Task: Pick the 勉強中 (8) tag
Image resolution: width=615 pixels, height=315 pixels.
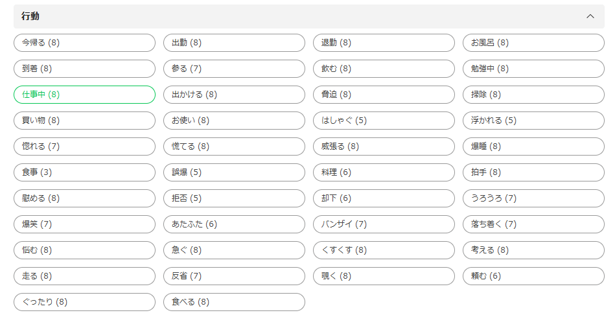Action: [533, 69]
